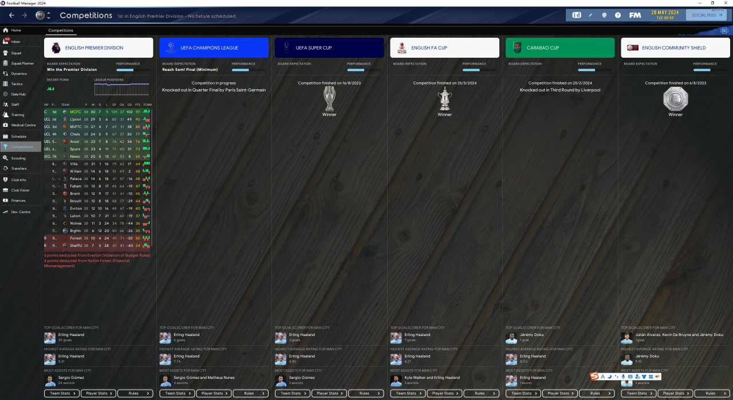733x400 pixels.
Task: Open the Social Feed button
Action: click(x=707, y=15)
